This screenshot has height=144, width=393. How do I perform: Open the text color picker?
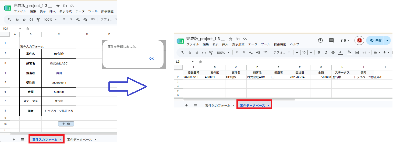click(340, 52)
